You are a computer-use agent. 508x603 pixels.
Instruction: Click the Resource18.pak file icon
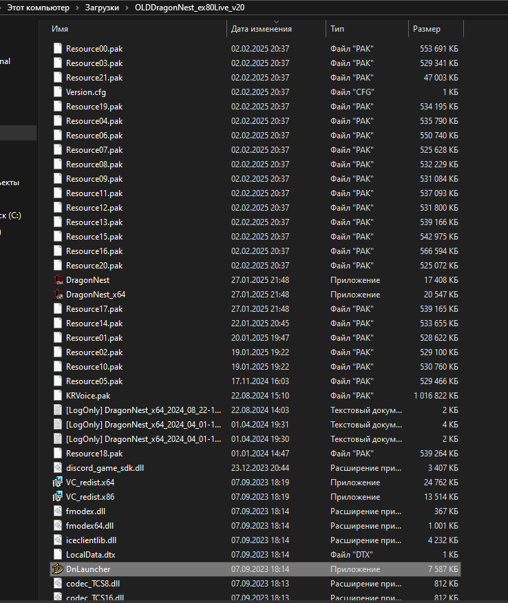pos(58,454)
